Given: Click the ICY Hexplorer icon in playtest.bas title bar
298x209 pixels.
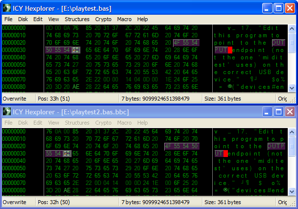Looking at the screenshot, I should [x=7, y=8].
